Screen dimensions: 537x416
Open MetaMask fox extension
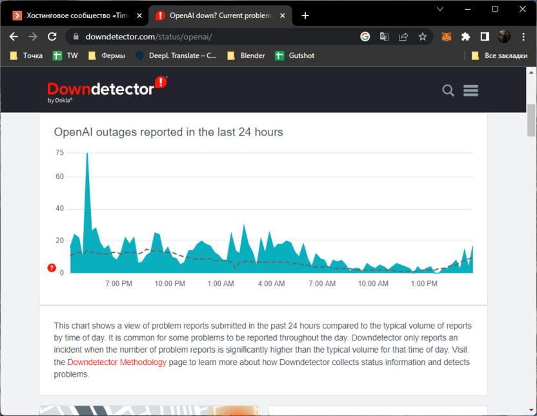(x=446, y=37)
